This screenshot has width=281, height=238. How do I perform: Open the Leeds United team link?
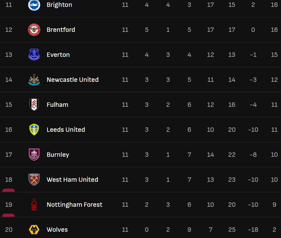coord(66,130)
